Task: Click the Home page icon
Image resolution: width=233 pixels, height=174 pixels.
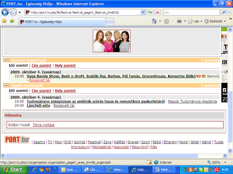Action: point(154,21)
